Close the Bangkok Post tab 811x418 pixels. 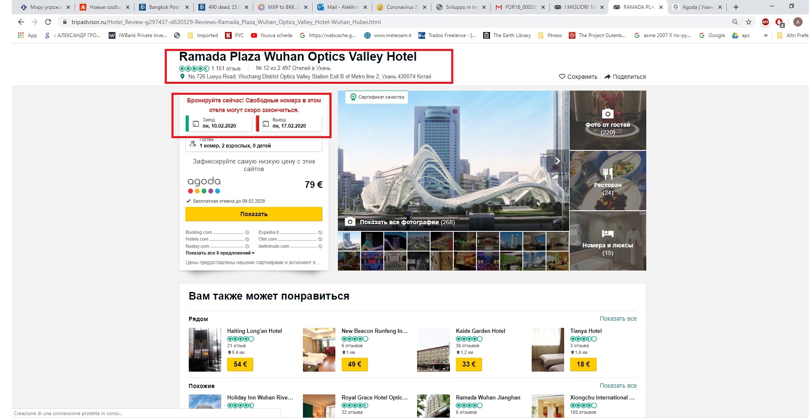pyautogui.click(x=187, y=7)
